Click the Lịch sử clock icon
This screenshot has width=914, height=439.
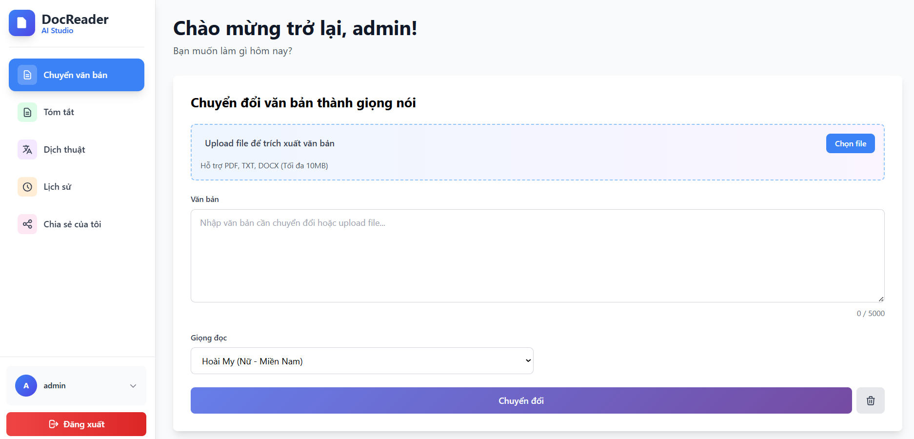click(x=27, y=187)
